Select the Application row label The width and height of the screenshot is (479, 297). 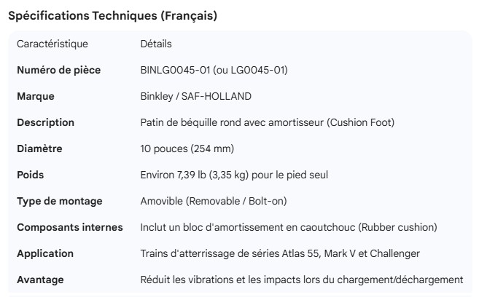click(x=45, y=253)
